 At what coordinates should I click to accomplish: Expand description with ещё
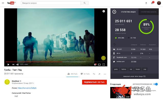click(16, 96)
